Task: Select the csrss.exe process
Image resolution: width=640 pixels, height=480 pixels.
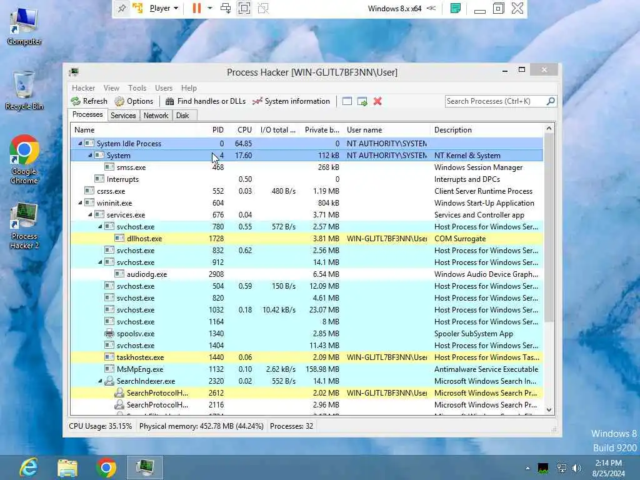Action: coord(307,191)
